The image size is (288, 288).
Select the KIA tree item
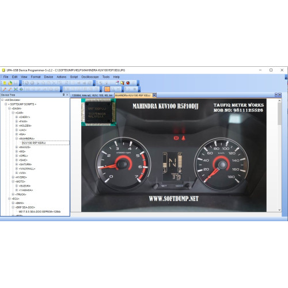(x=22, y=134)
